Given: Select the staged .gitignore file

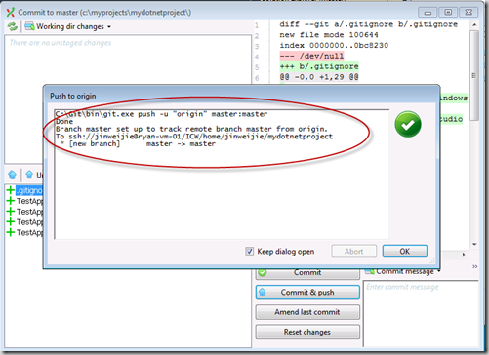Looking at the screenshot, I should 29,190.
